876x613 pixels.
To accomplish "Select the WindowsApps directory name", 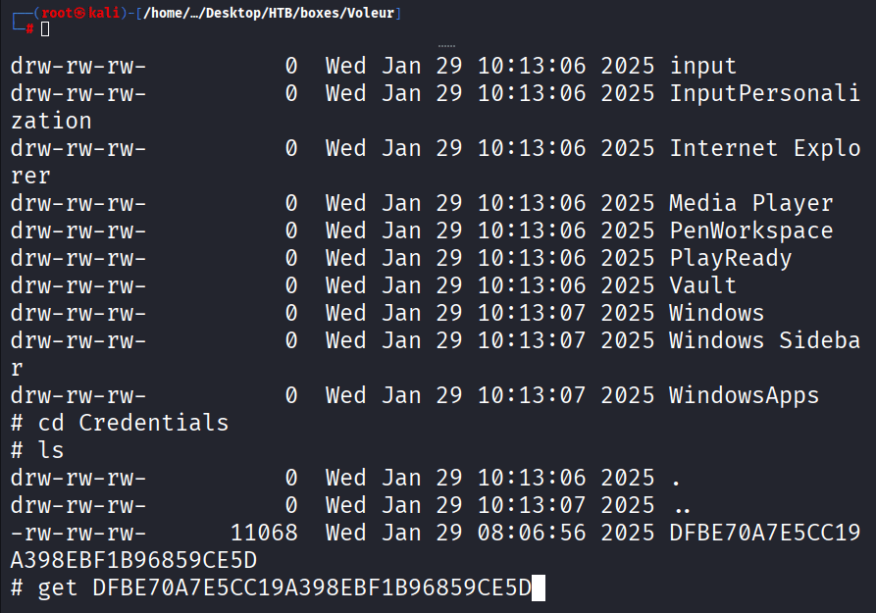I will 744,396.
